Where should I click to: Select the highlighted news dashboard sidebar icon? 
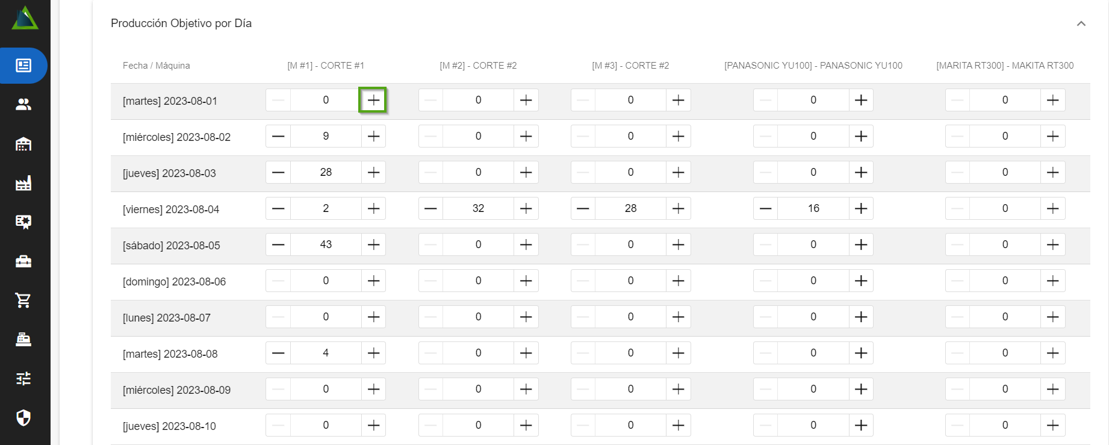(x=23, y=66)
